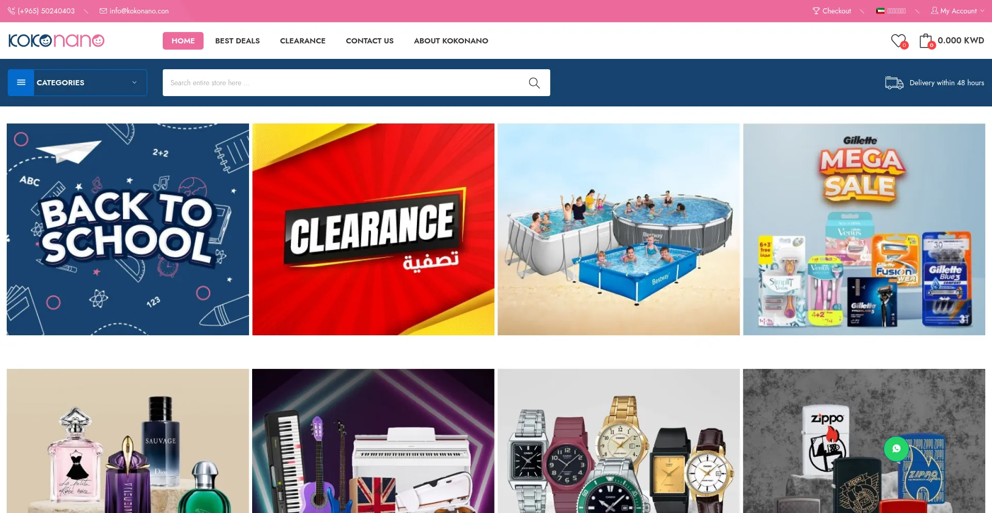
Task: Open the Kuwait flag language selector
Action: (x=891, y=11)
